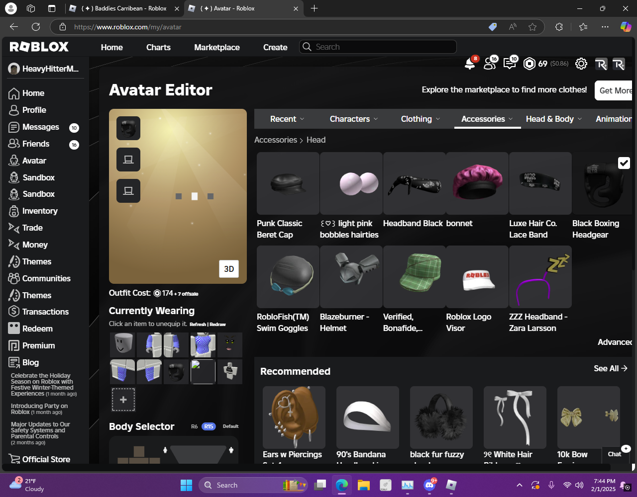Click the Advanced link
This screenshot has width=637, height=497.
point(615,342)
